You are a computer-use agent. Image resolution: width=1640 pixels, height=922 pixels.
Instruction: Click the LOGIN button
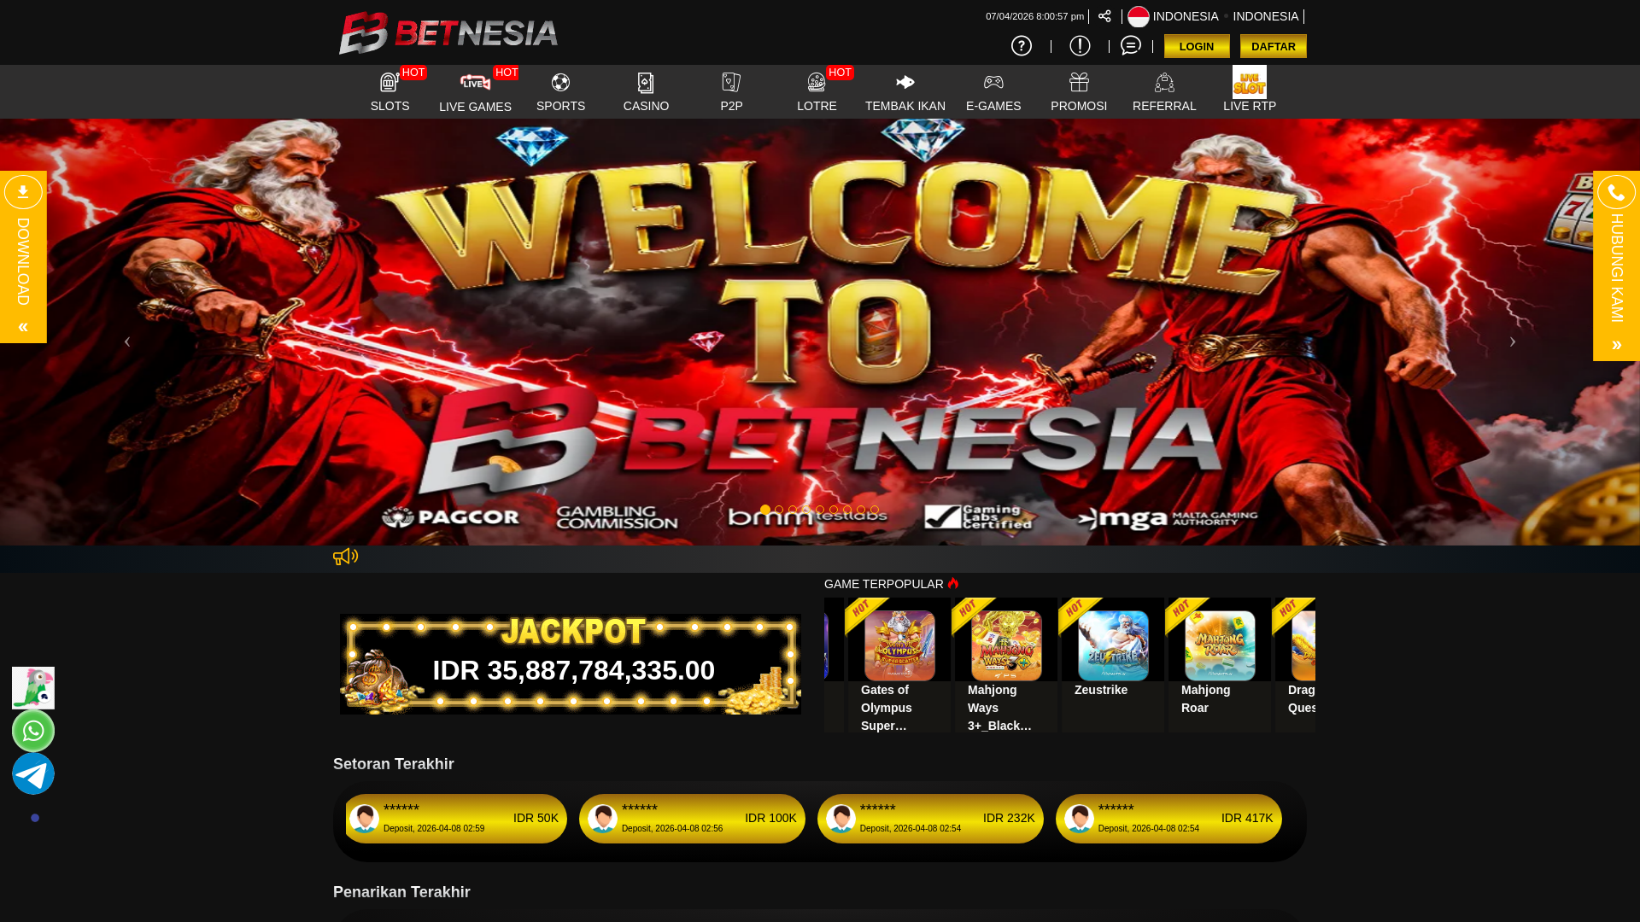[x=1197, y=46]
